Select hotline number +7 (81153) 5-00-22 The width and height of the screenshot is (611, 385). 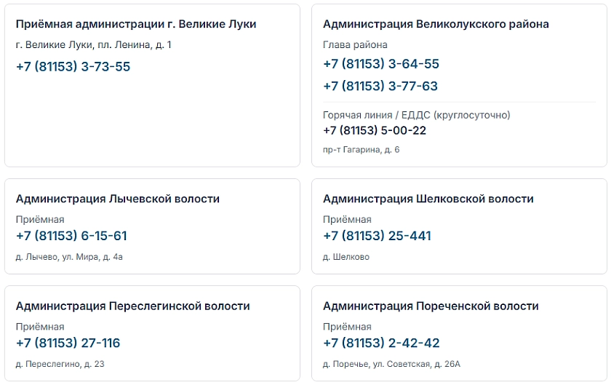pyautogui.click(x=375, y=130)
